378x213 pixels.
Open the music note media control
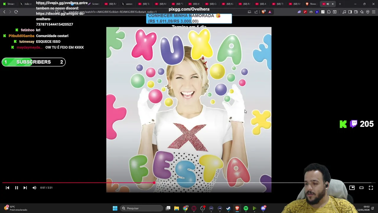(344, 12)
